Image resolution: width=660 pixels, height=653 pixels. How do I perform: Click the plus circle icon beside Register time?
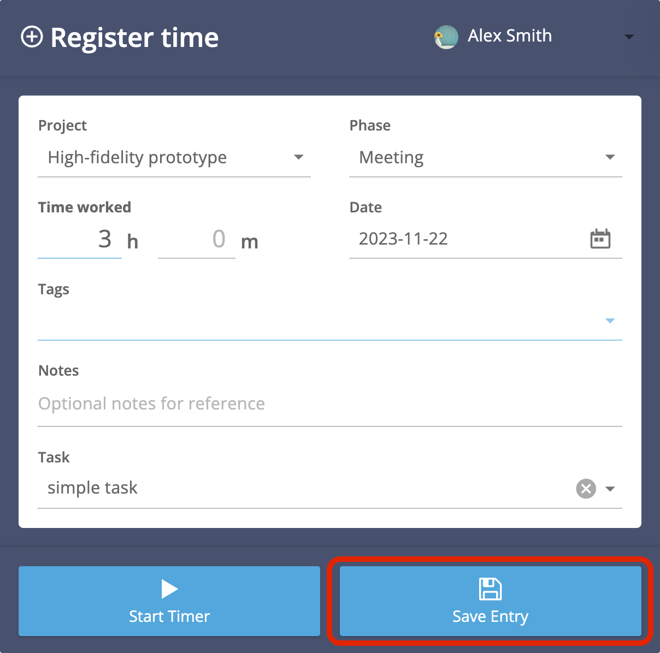(x=32, y=38)
